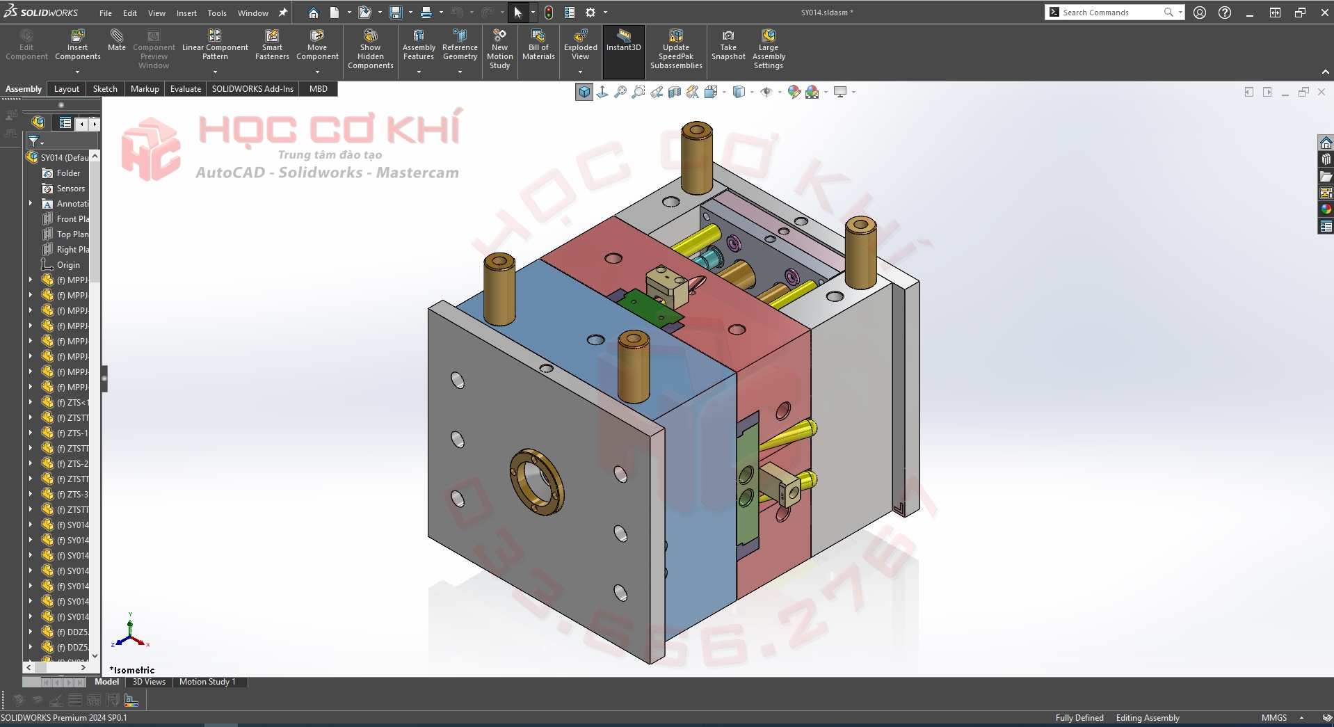Click the Zoom to Fit icon

click(x=620, y=92)
